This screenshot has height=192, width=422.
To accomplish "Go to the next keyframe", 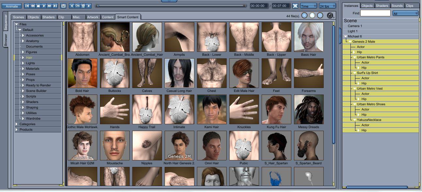I will pos(89,6).
